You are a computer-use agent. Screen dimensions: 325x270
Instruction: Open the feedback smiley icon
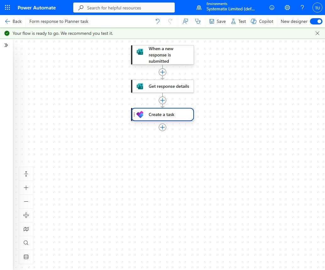coord(272,8)
